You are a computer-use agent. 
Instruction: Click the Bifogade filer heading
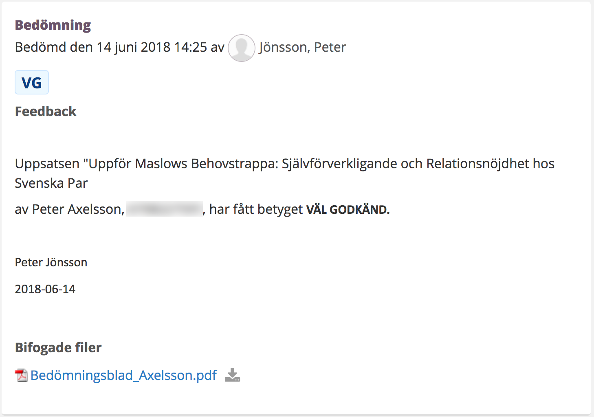click(x=58, y=347)
